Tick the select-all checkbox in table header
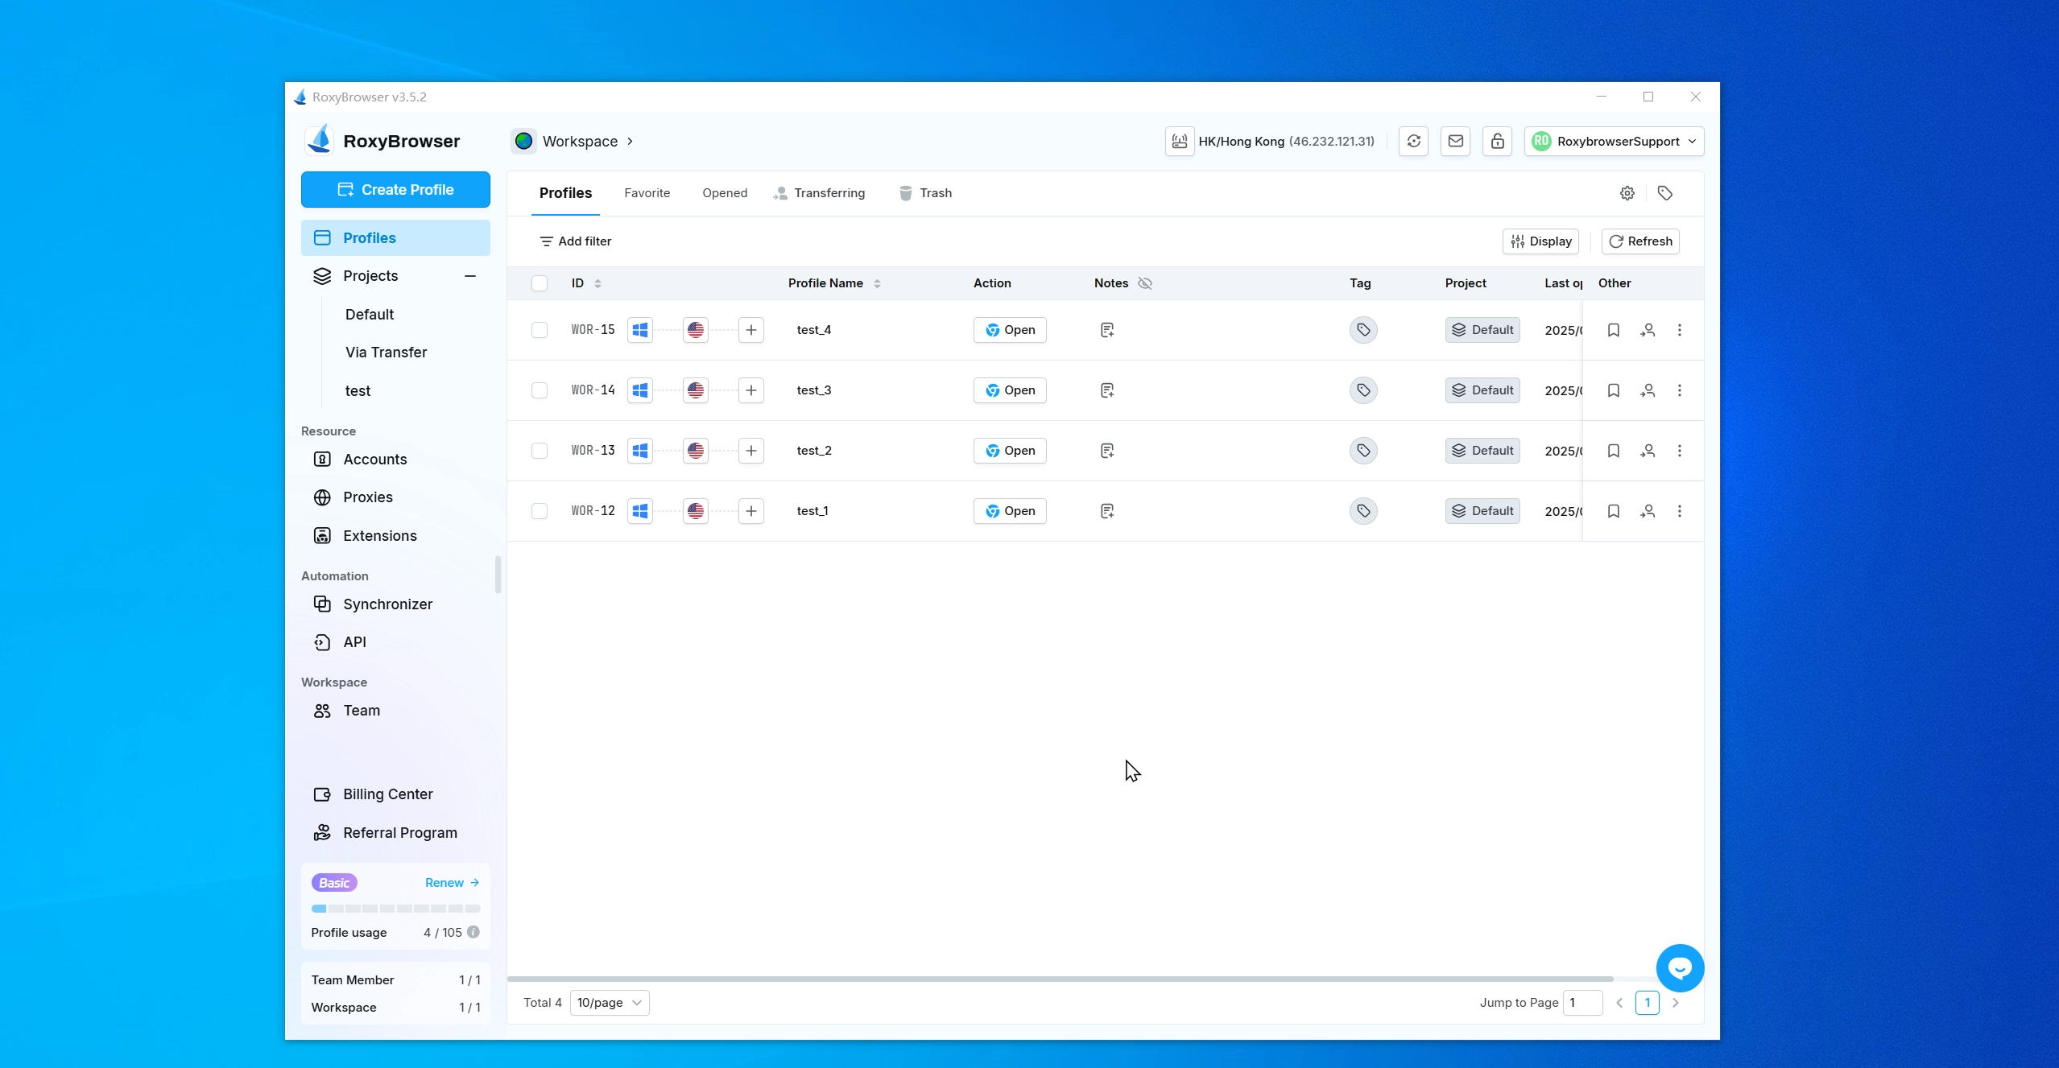 tap(540, 283)
